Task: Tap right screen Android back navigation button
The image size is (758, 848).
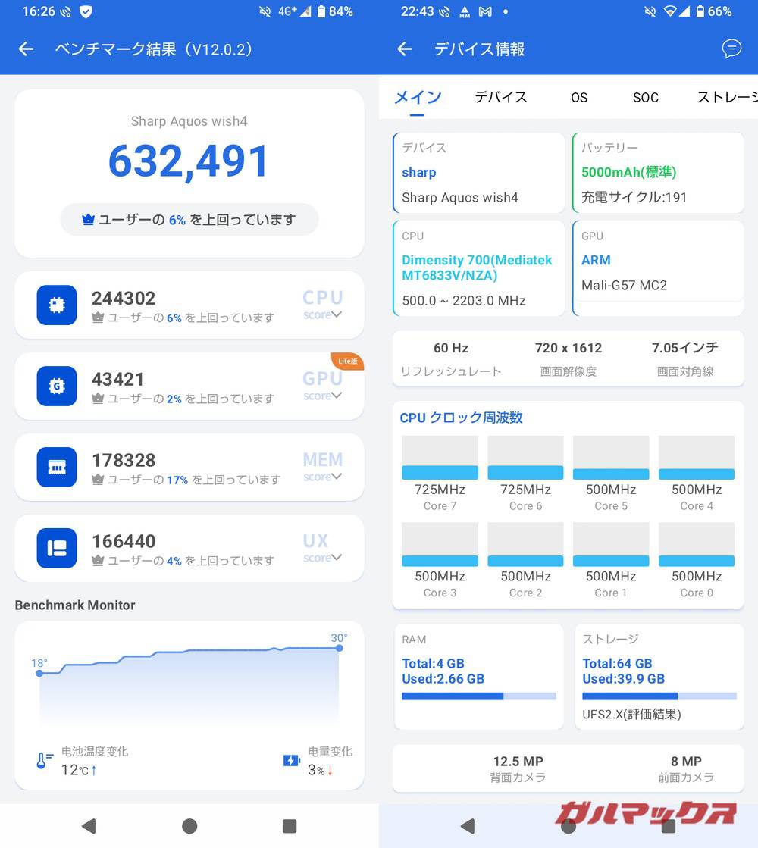Action: [x=468, y=826]
